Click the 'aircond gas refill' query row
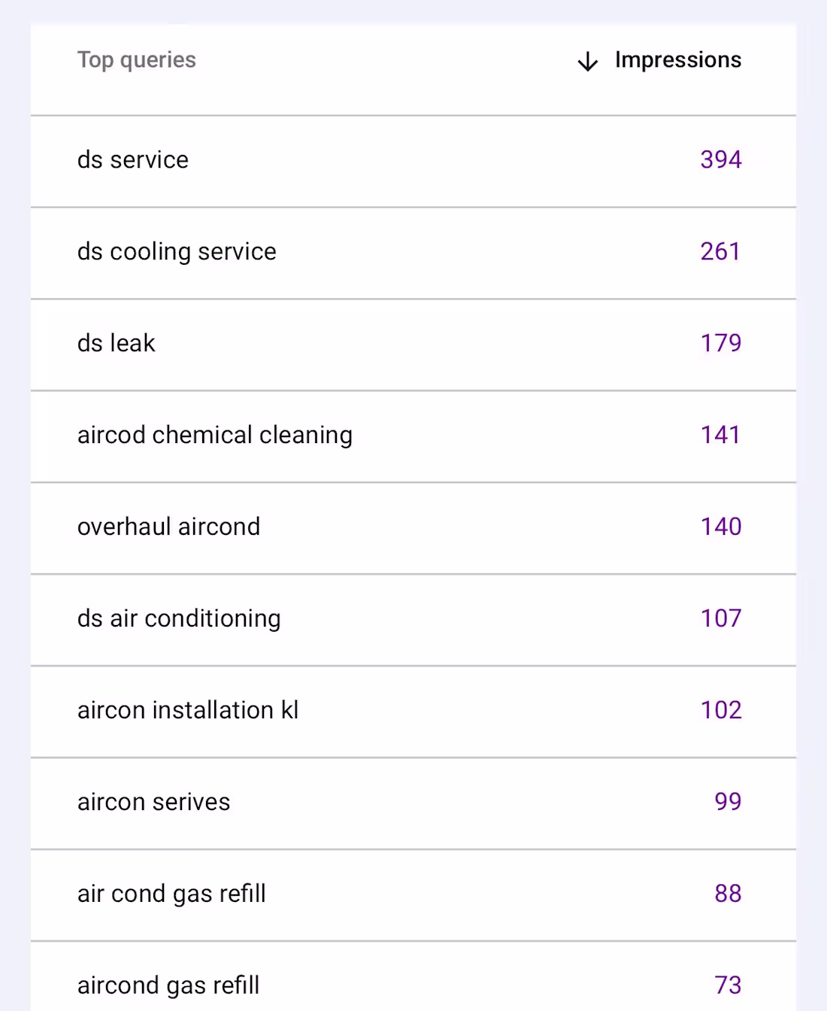The height and width of the screenshot is (1011, 827). [x=167, y=985]
